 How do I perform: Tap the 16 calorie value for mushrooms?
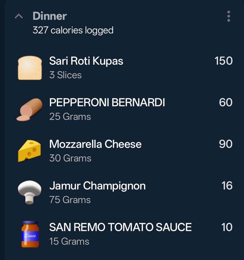(227, 186)
